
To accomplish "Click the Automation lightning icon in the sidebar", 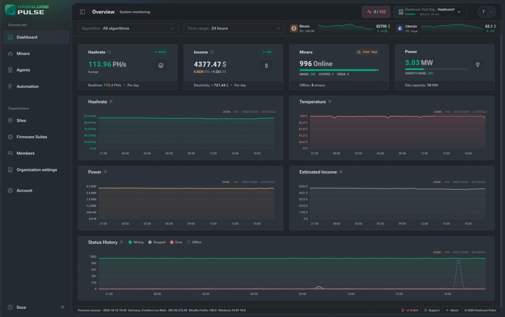I will [x=10, y=87].
